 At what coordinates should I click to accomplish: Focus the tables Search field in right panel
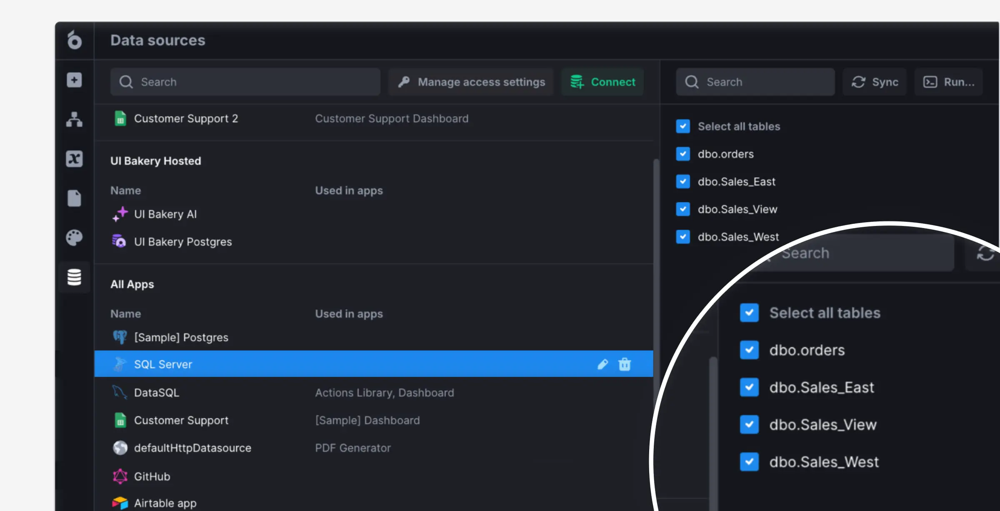[x=755, y=82]
